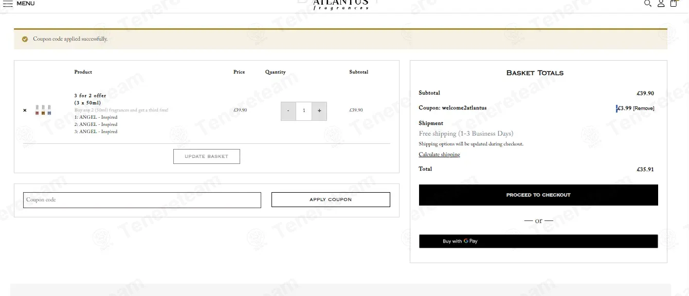
Task: Focus the Coupon code input field
Action: pos(142,200)
